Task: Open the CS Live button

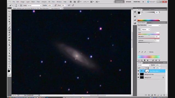Action: (151, 2)
